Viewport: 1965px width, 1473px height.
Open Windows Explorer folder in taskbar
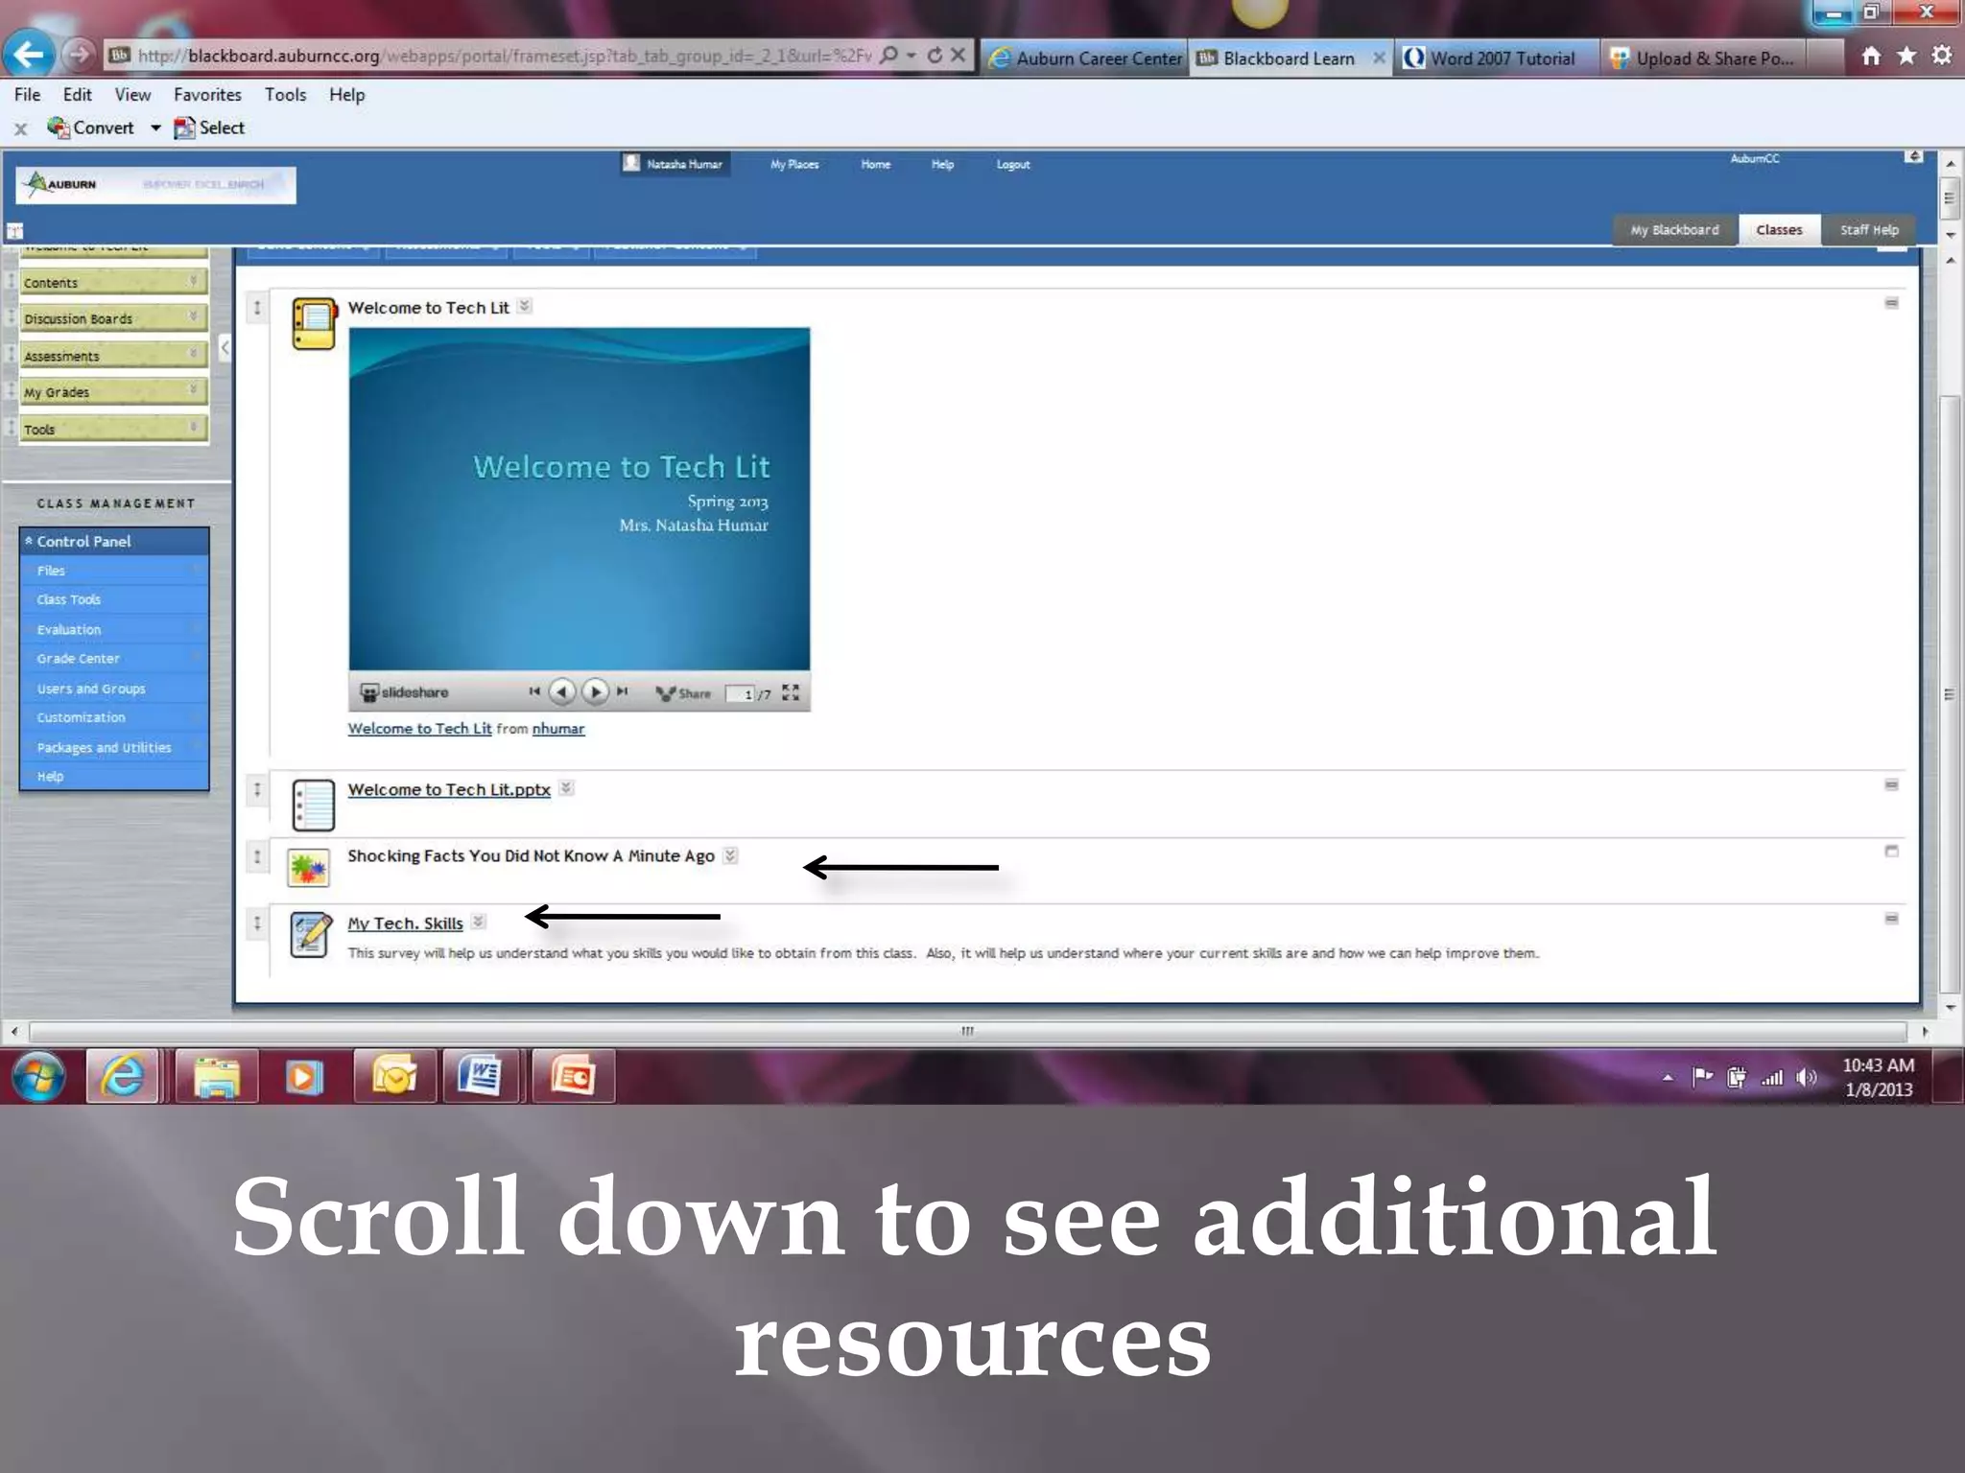(218, 1076)
